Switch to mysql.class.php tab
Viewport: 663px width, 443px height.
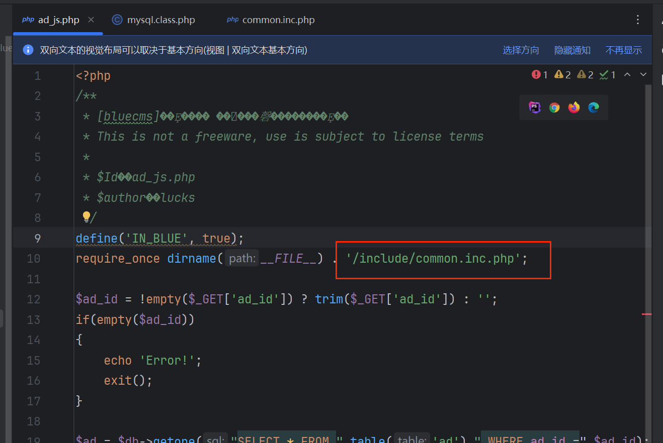pyautogui.click(x=153, y=20)
